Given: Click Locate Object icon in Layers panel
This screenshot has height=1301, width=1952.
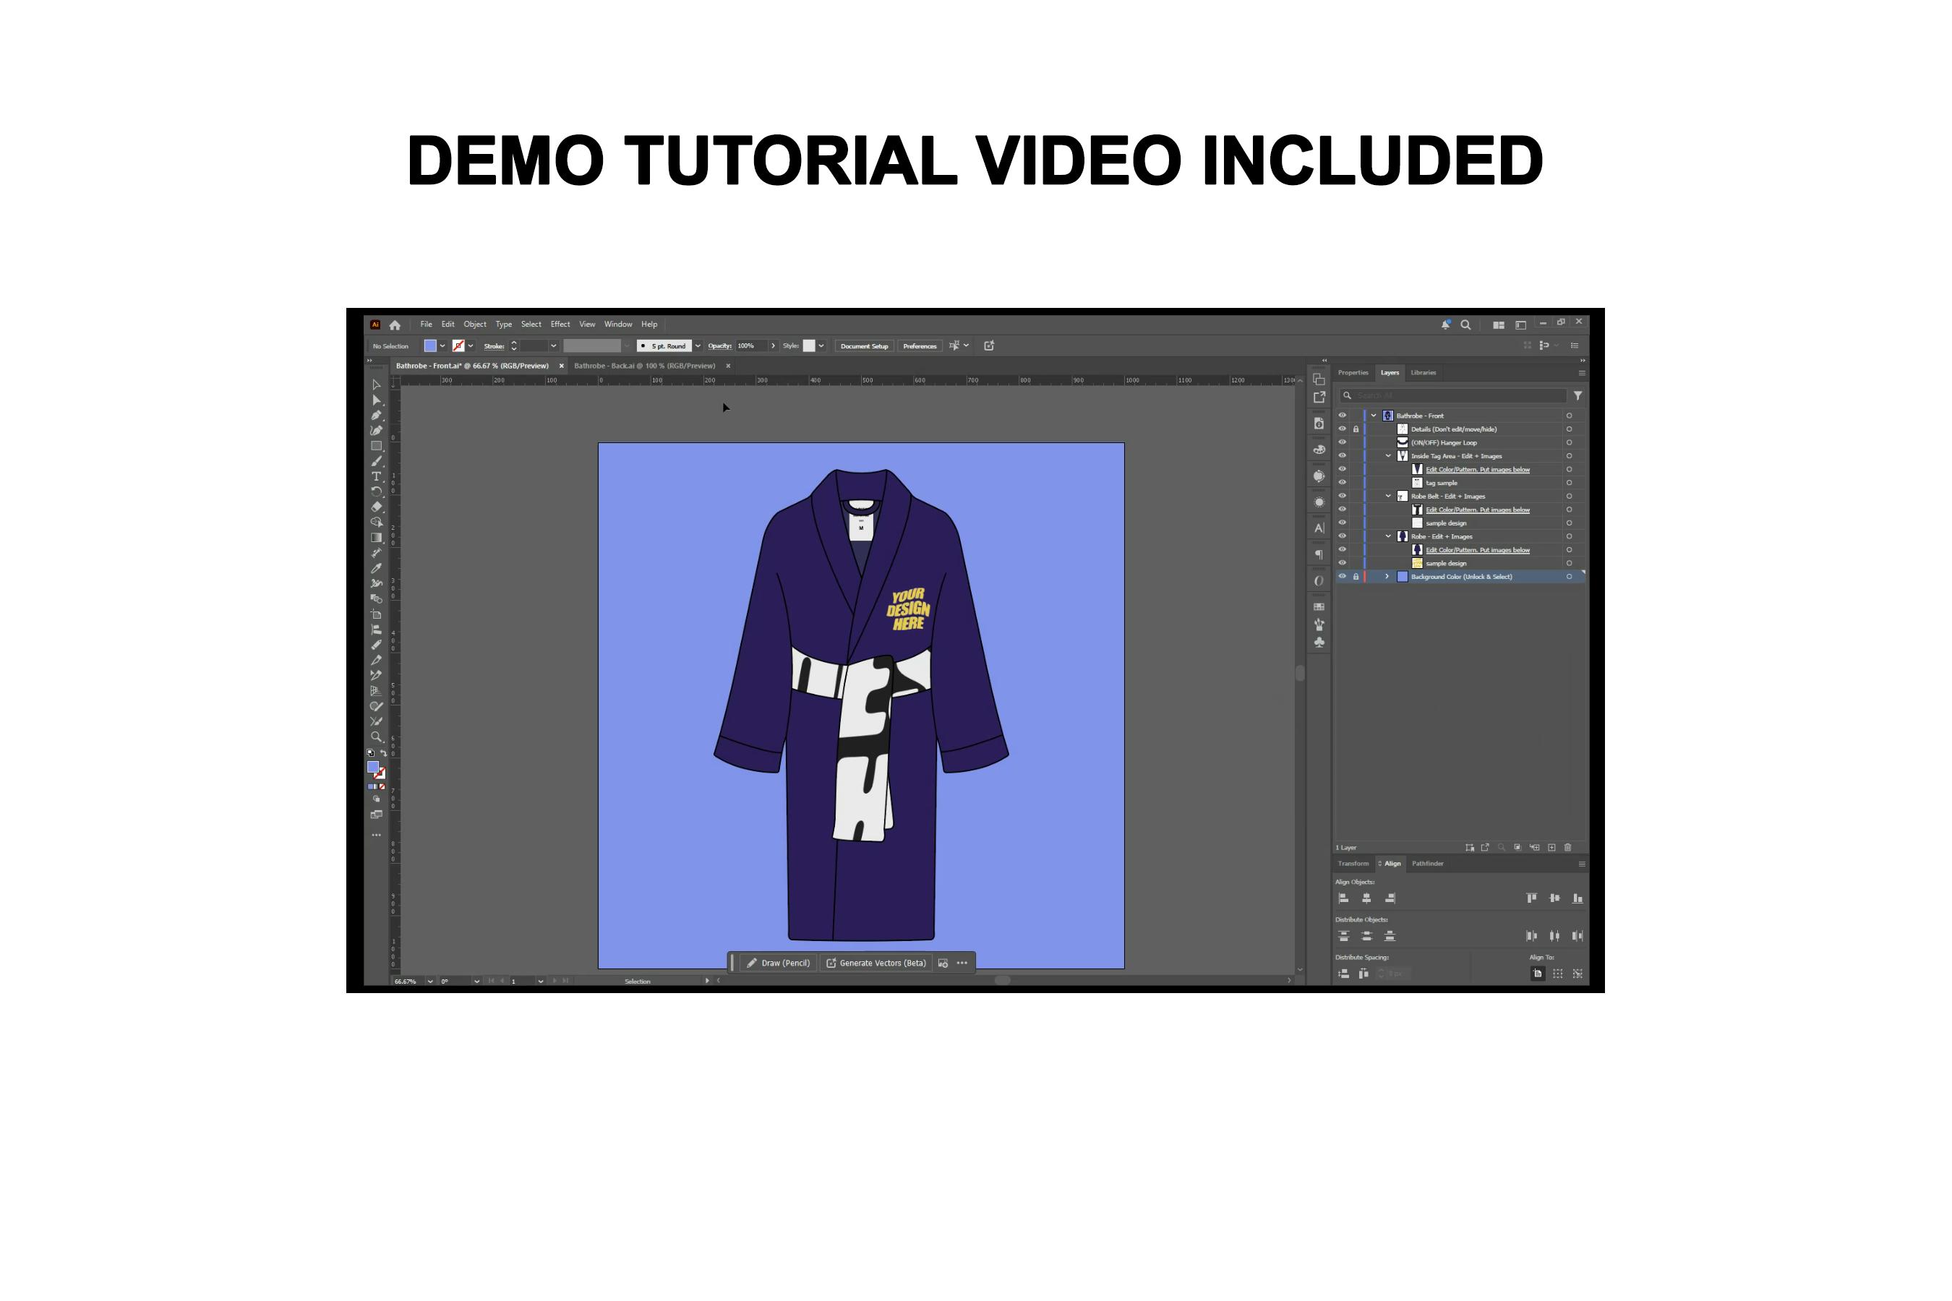Looking at the screenshot, I should click(x=1502, y=847).
